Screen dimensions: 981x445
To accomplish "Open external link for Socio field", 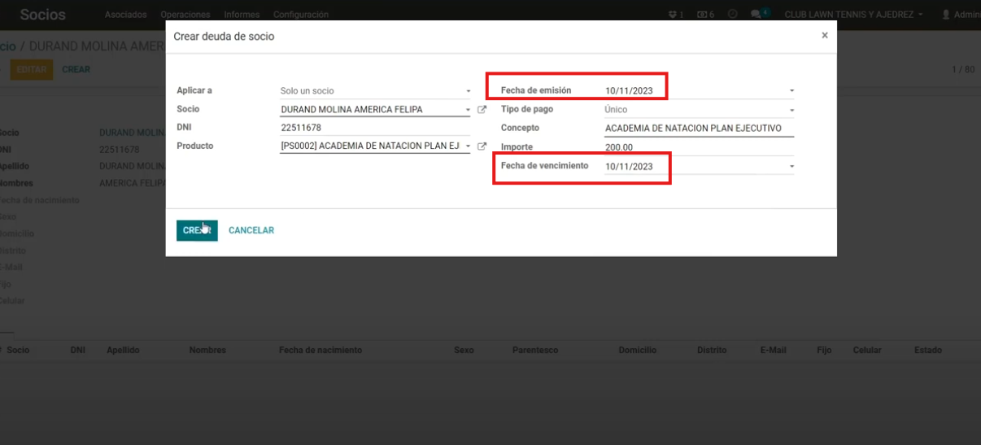I will 482,110.
